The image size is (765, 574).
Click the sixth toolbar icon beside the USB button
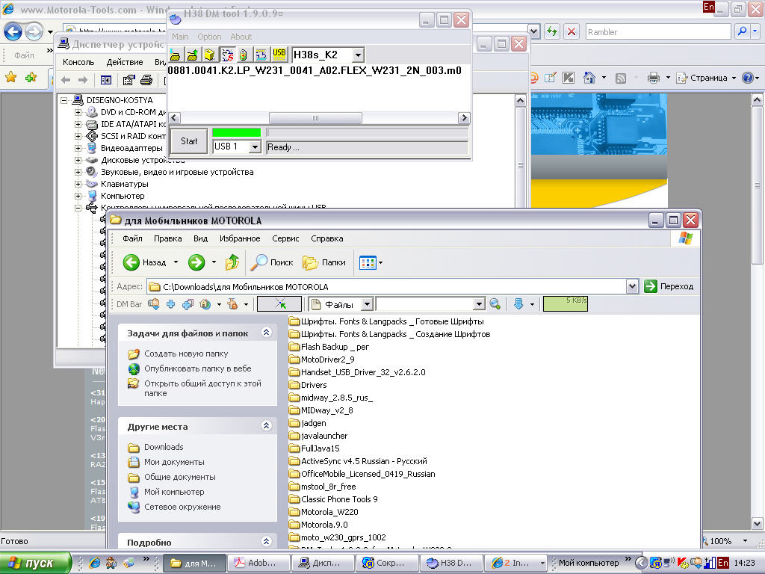tap(261, 55)
